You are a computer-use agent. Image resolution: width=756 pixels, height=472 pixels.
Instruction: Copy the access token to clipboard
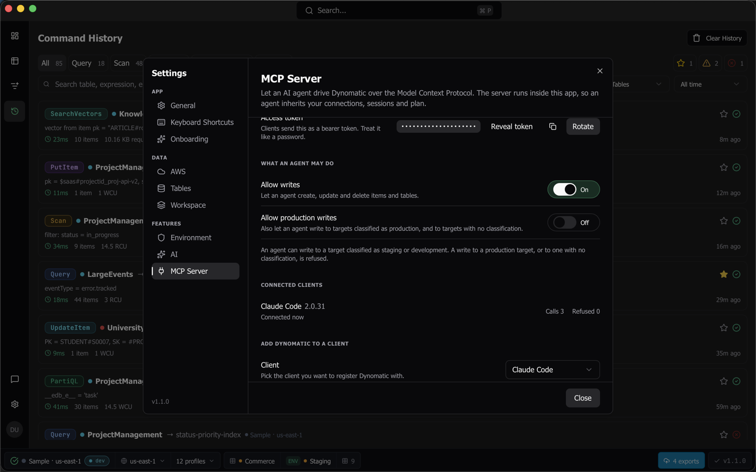pyautogui.click(x=552, y=126)
